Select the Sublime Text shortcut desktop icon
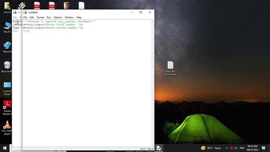Image resolution: width=270 pixels, height=152 pixels. pyautogui.click(x=22, y=5)
